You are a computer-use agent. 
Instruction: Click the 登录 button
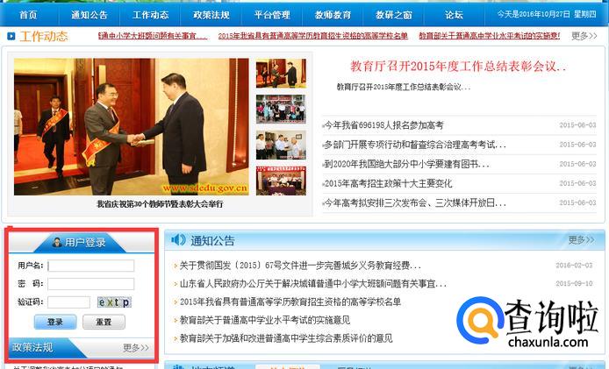55,322
